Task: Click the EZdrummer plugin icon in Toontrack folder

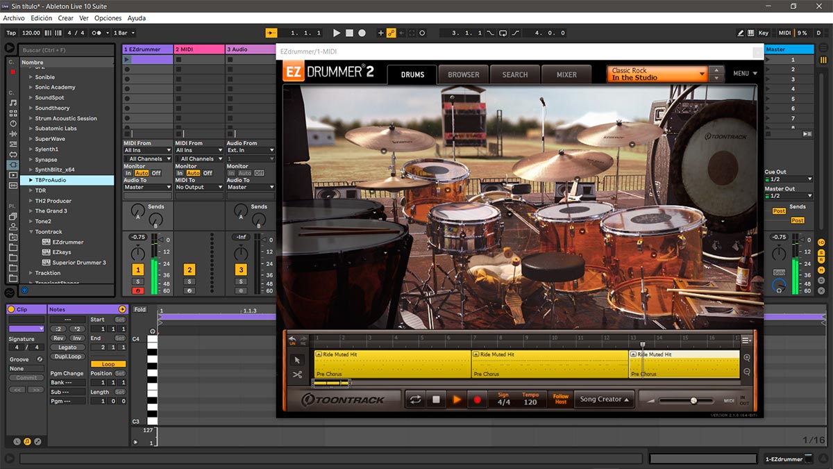Action: pos(47,242)
